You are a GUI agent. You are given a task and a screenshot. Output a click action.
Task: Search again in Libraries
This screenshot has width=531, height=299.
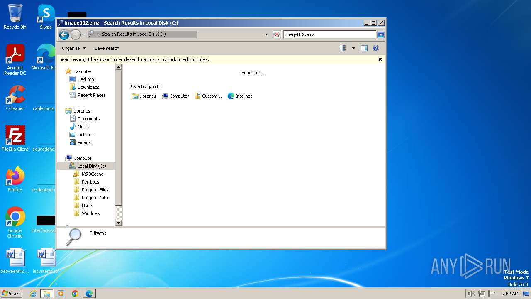[x=144, y=96]
